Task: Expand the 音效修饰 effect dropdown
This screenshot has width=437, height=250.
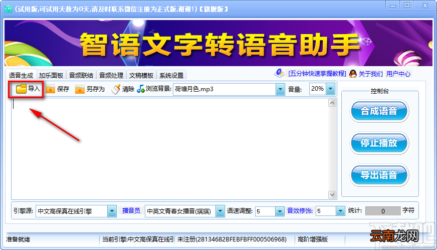Action: [340, 211]
